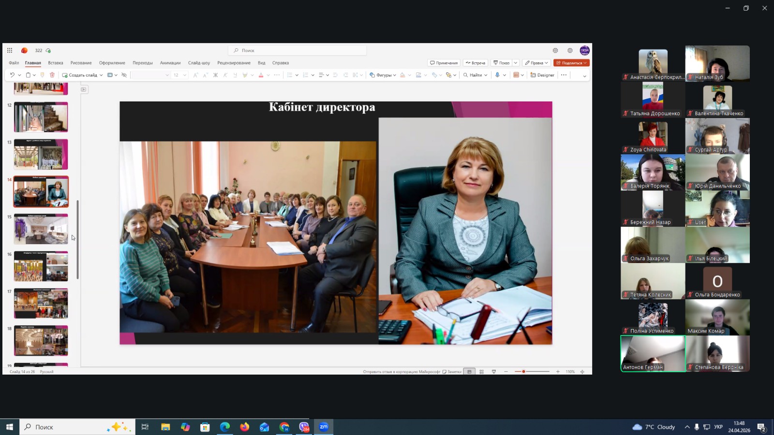Open Designer from the ribbon
774x435 pixels.
pos(542,75)
